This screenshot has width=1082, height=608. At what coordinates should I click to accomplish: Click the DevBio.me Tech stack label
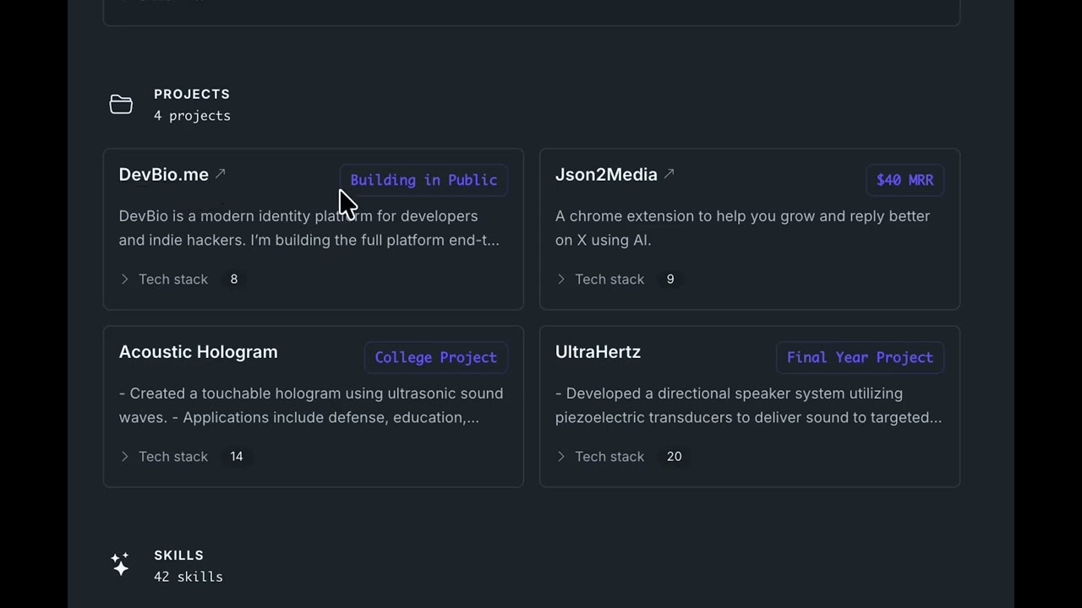tap(173, 279)
